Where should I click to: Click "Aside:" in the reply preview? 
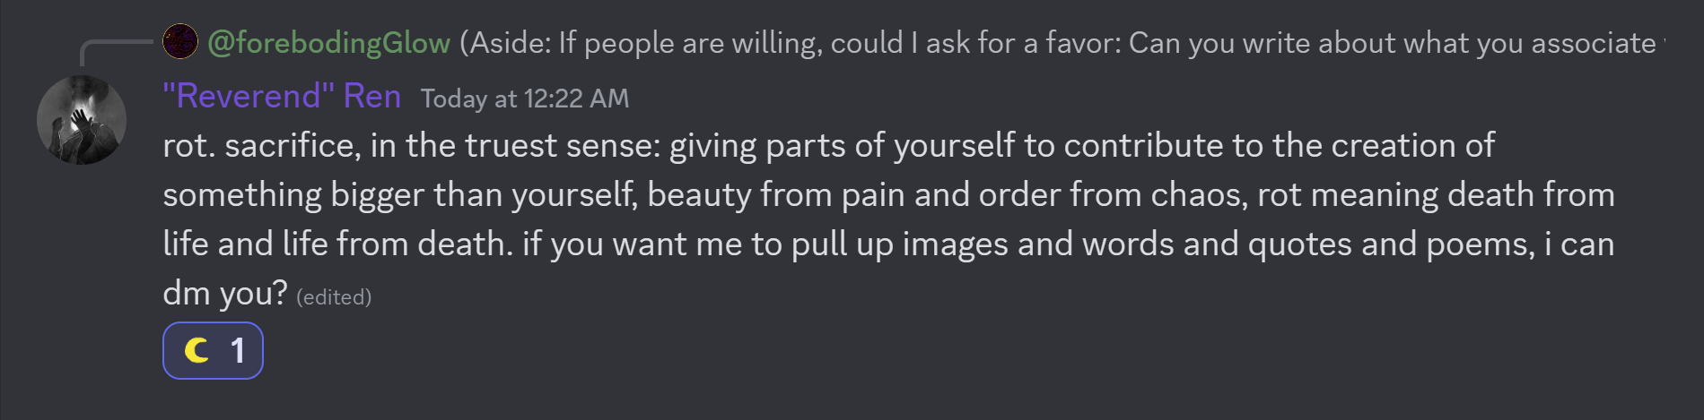click(x=510, y=43)
